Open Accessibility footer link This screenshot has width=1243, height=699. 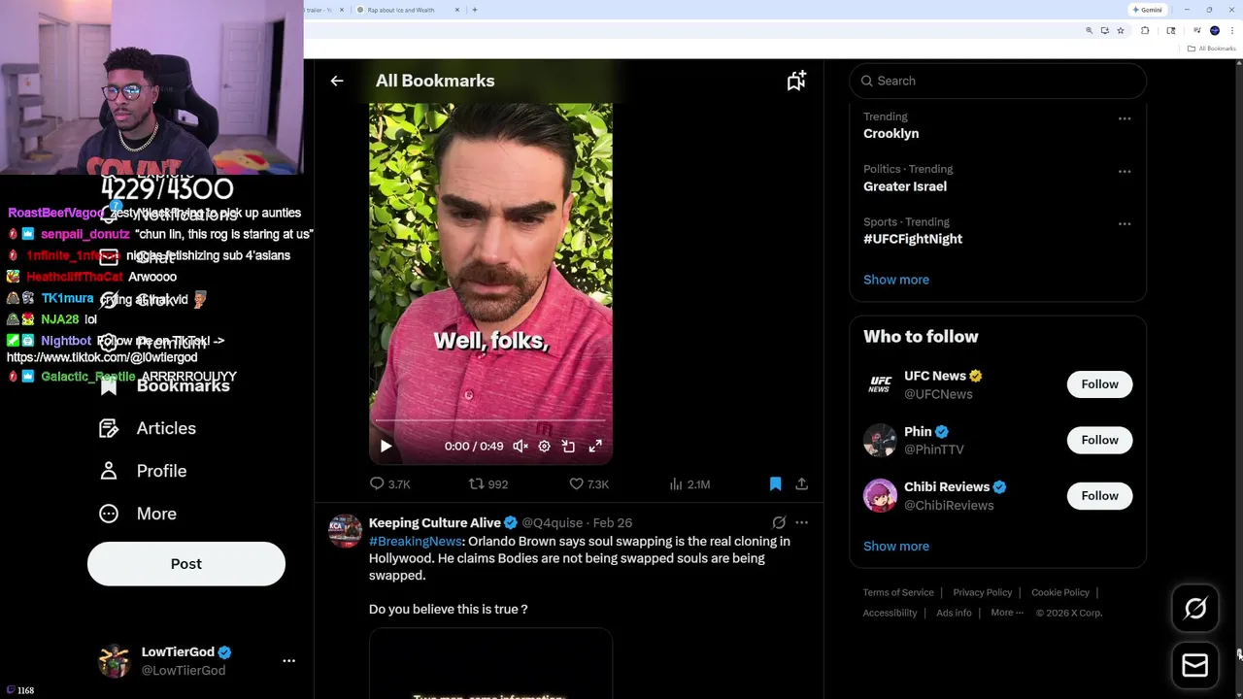(x=890, y=613)
